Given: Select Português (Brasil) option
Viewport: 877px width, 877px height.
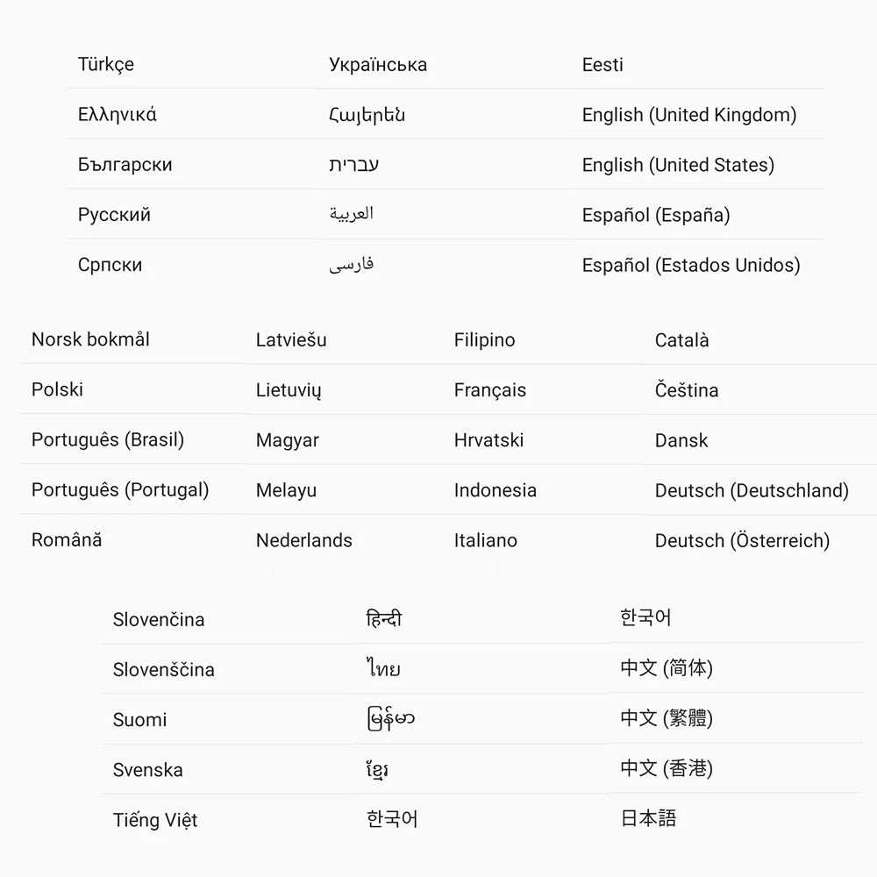Looking at the screenshot, I should (x=108, y=439).
